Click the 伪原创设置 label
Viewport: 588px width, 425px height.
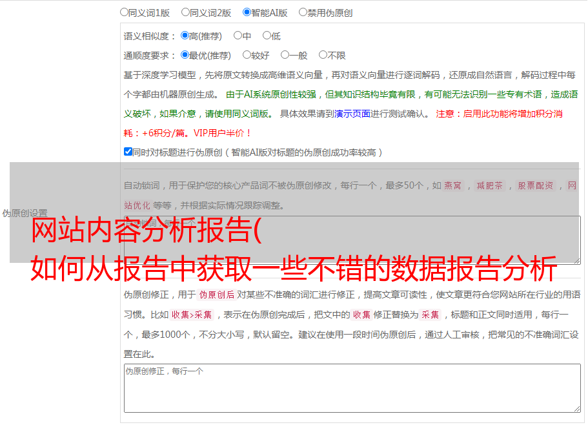[x=25, y=213]
